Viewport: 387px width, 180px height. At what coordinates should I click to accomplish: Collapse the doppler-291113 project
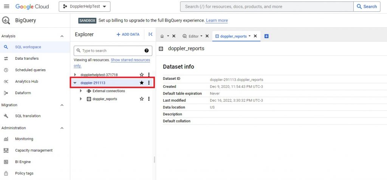[75, 83]
